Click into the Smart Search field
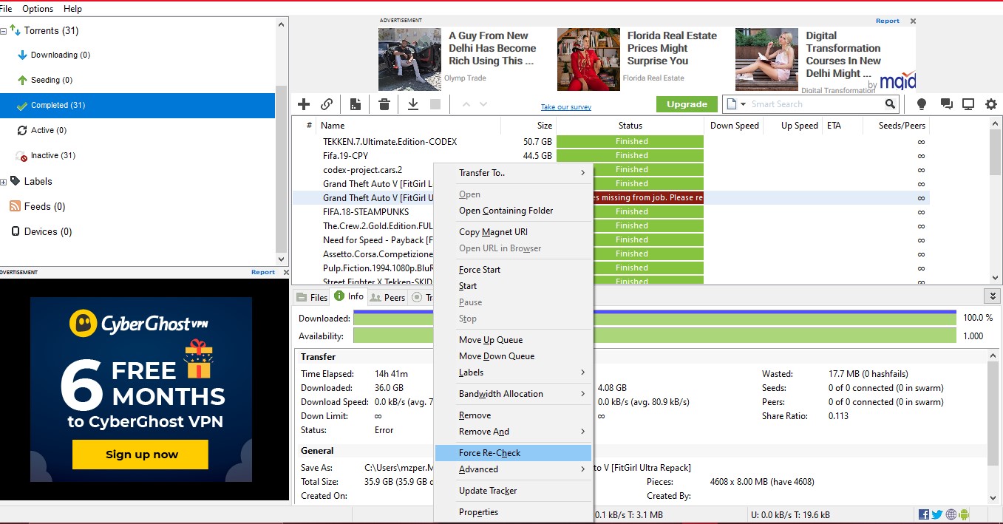This screenshot has width=1003, height=524. (816, 104)
